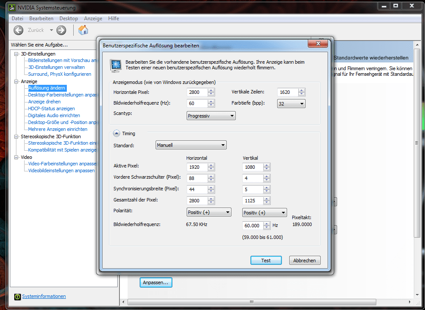
Task: Click the Abbrechen button
Action: 305,260
